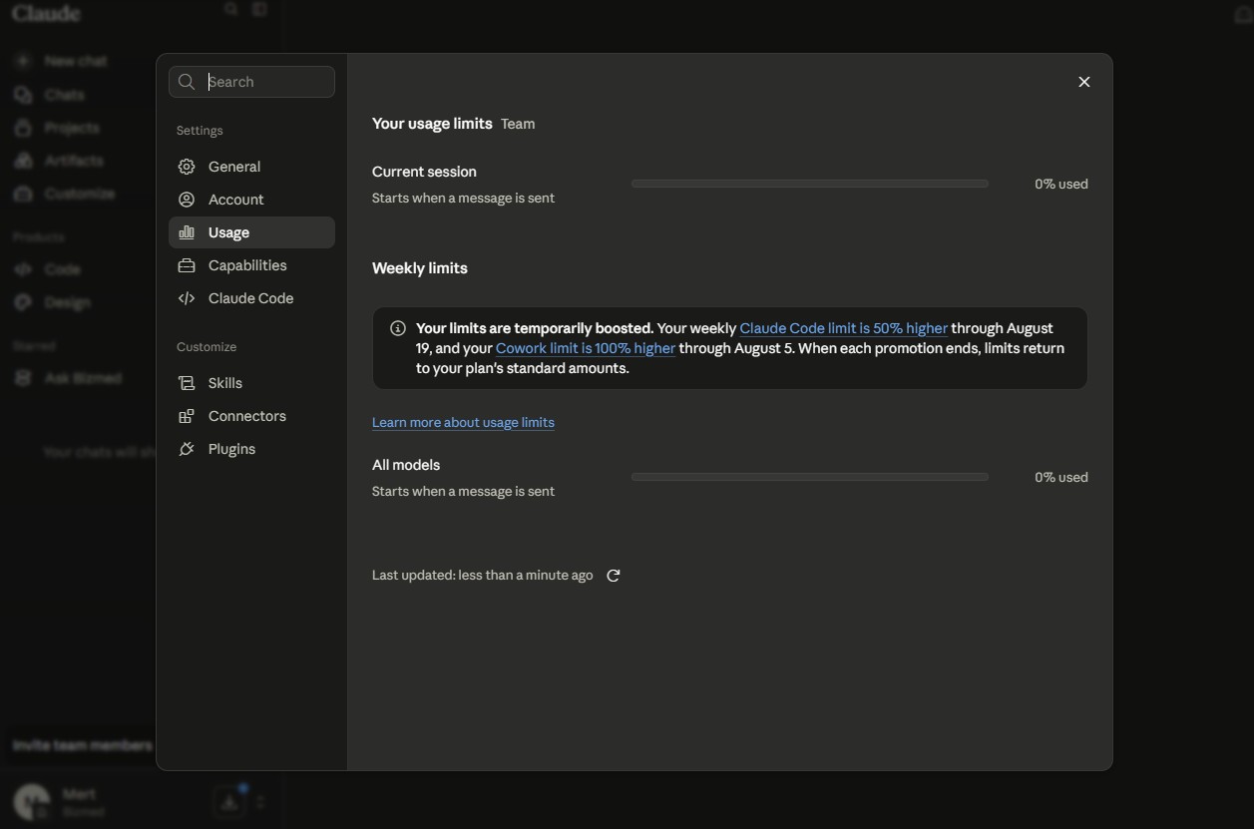Click the Claude logo in background
Screen dimensions: 1254x829
(47, 13)
